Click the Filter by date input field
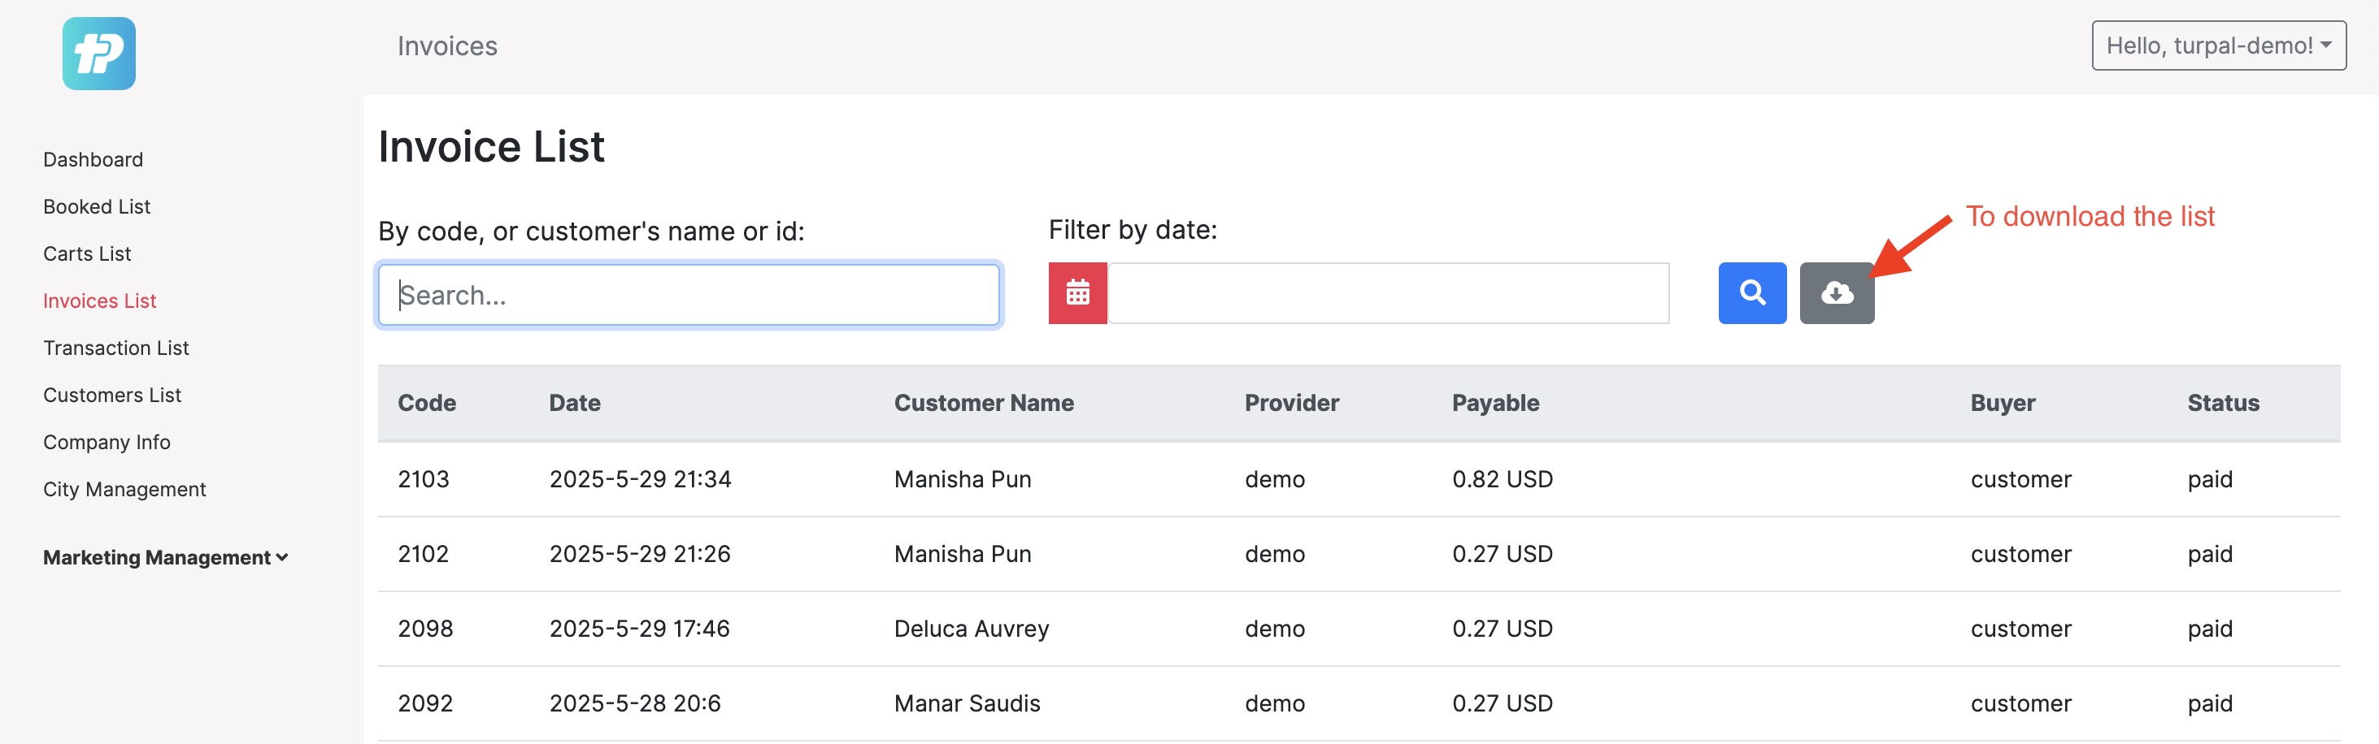 point(1388,293)
